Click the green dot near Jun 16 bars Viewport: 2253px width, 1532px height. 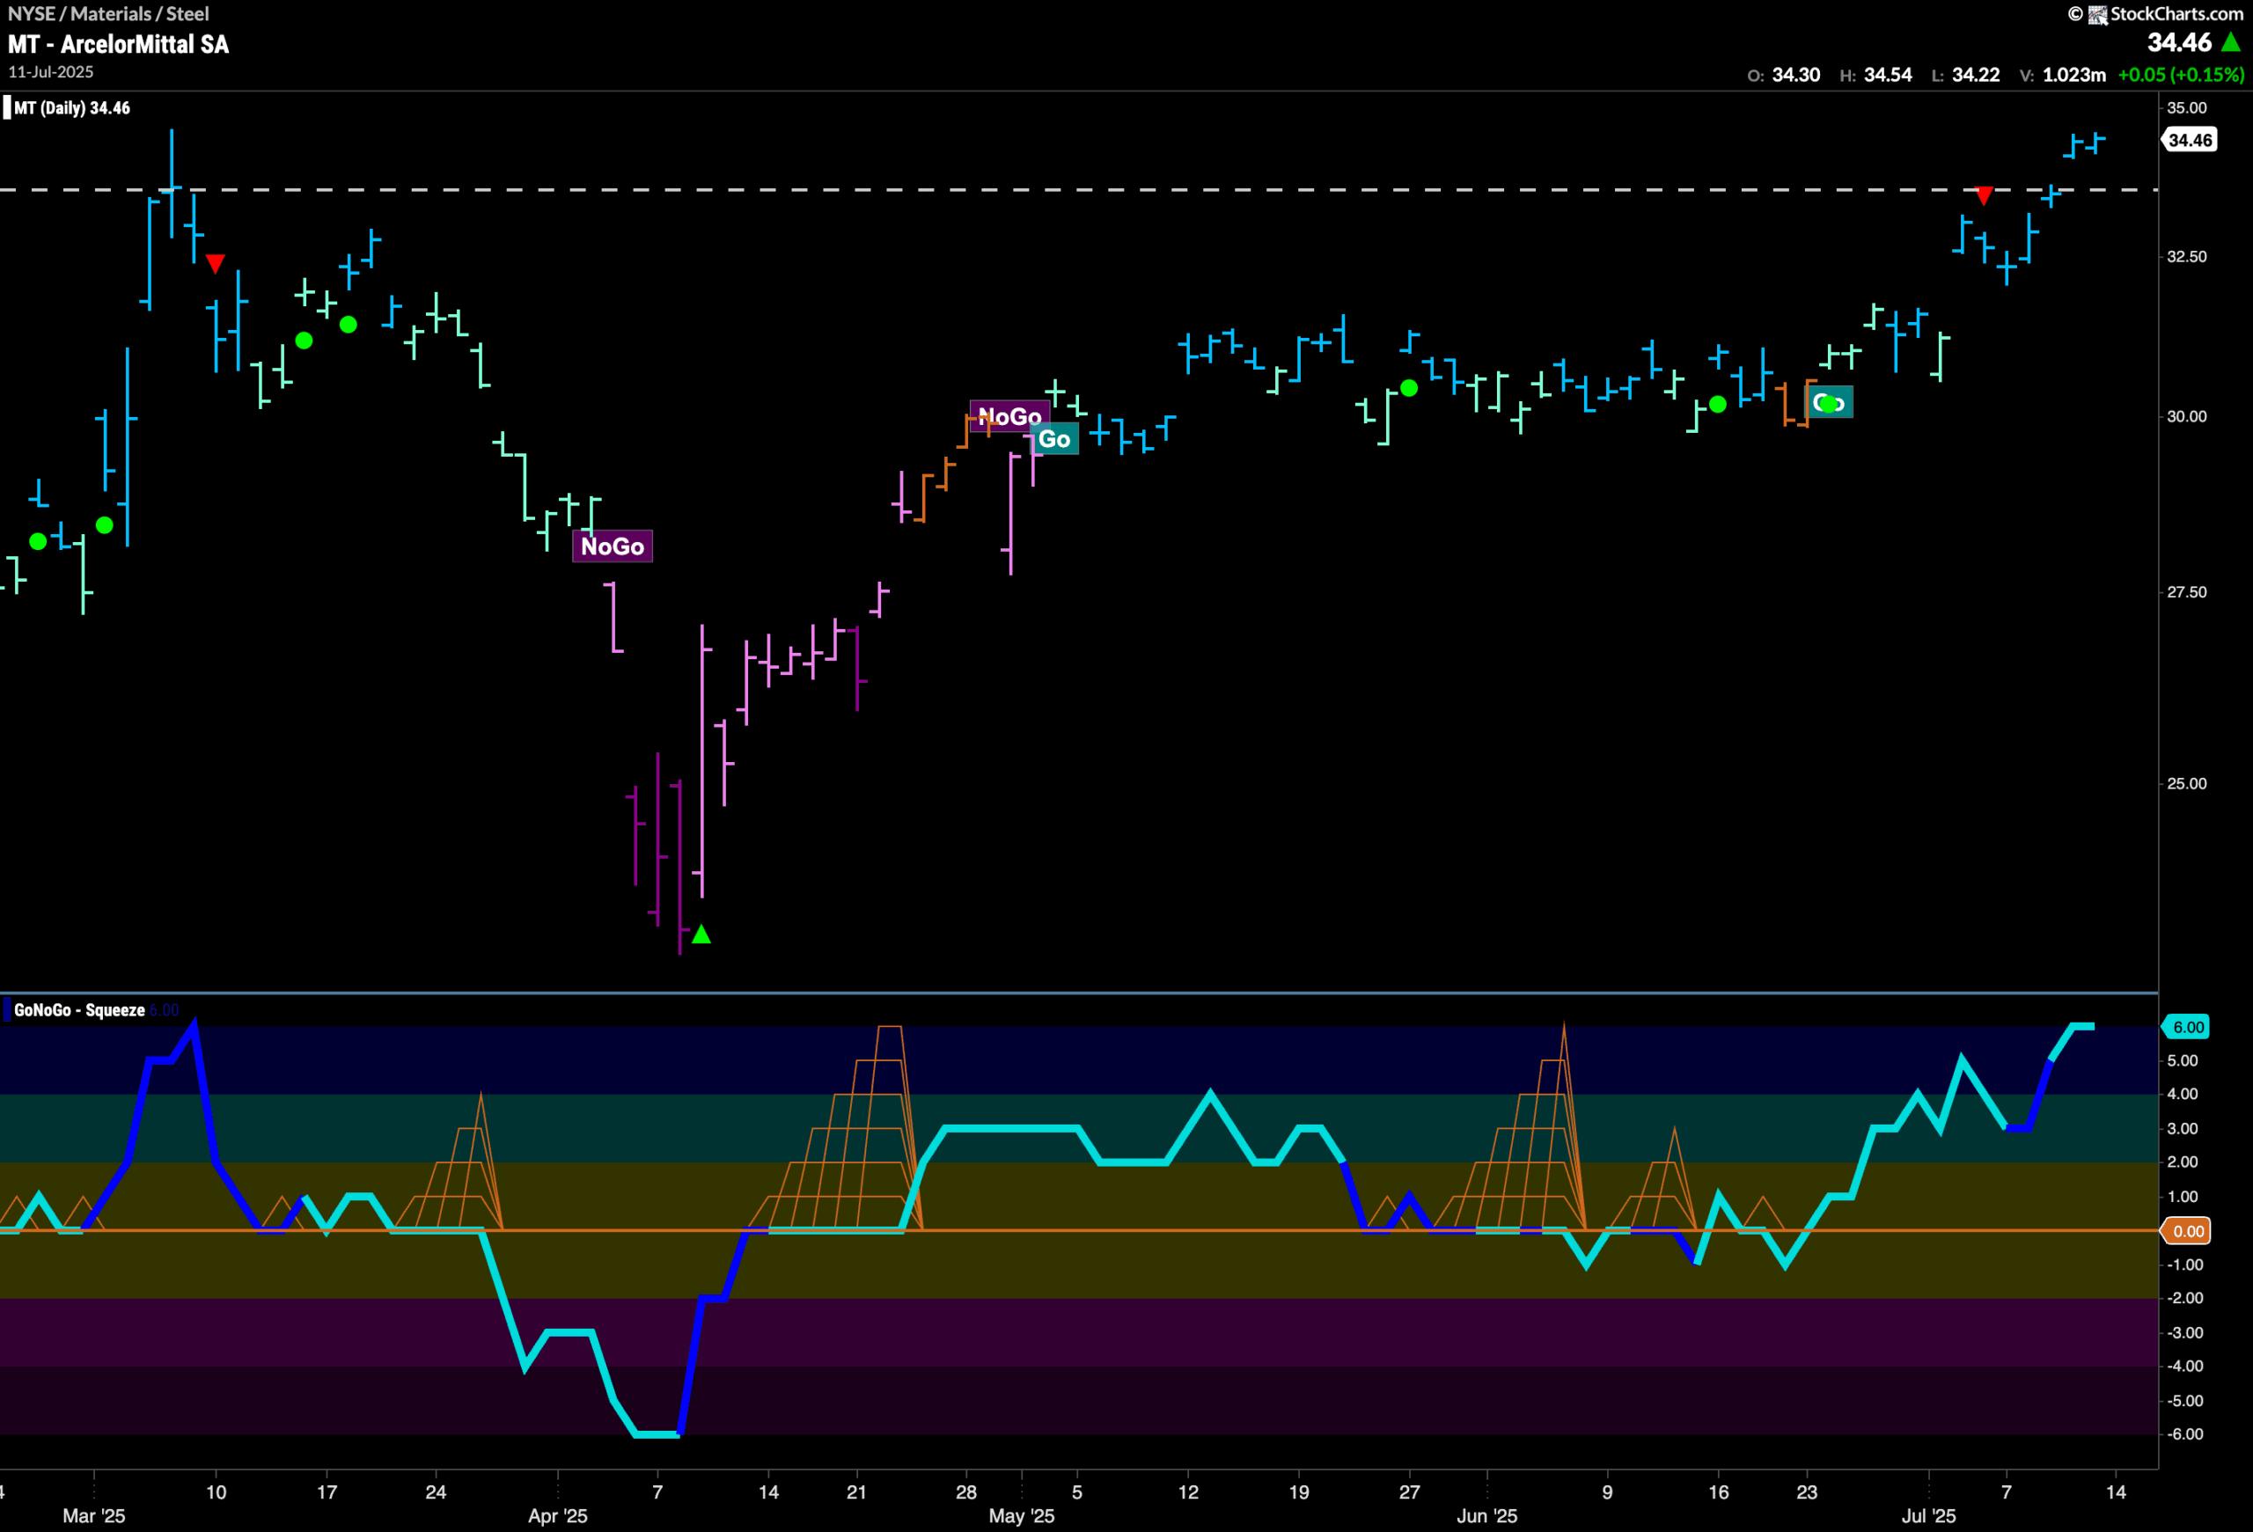click(x=1718, y=404)
